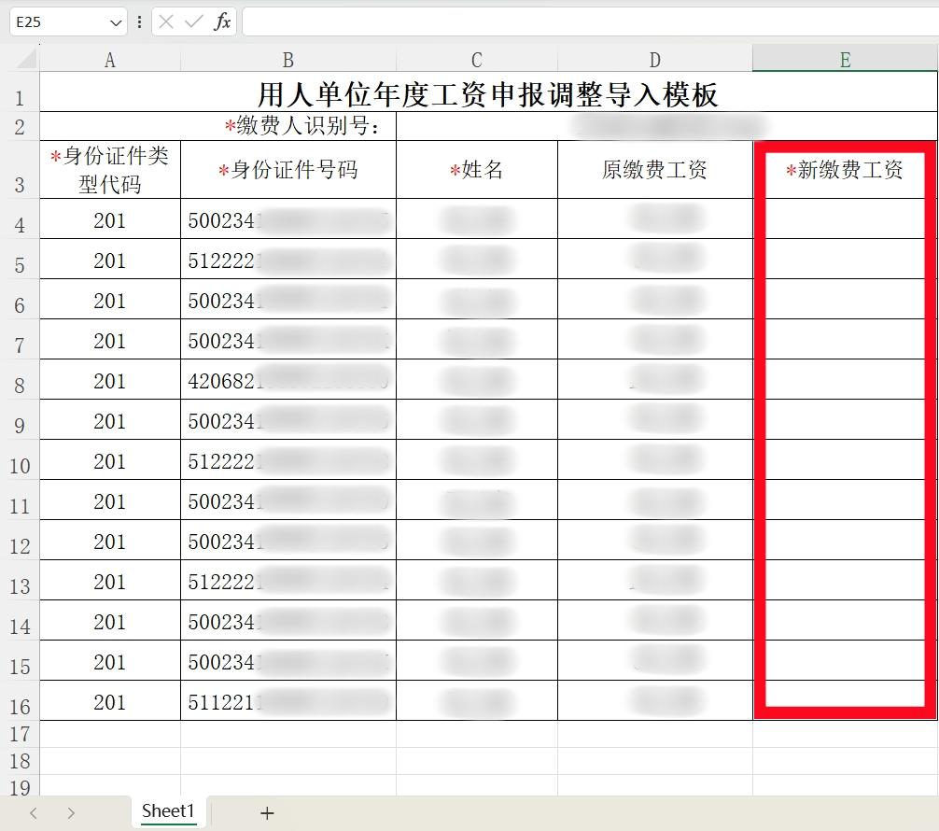Screen dimensions: 939x831
Task: Click the Insert Function fx icon
Action: [222, 21]
